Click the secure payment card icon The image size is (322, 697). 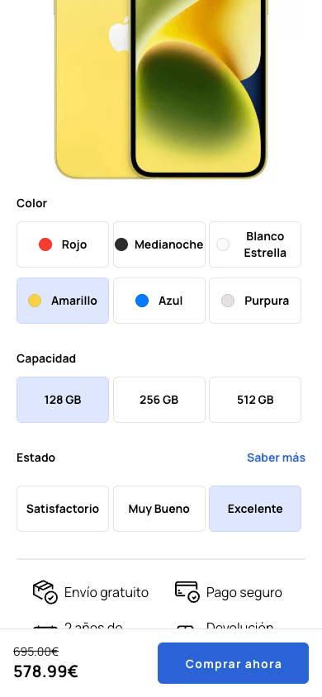pyautogui.click(x=187, y=592)
